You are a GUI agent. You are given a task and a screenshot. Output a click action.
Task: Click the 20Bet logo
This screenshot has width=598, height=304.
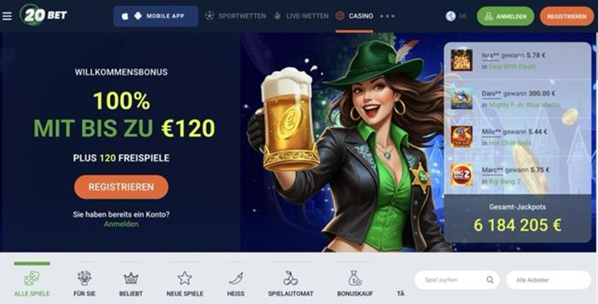click(x=44, y=15)
